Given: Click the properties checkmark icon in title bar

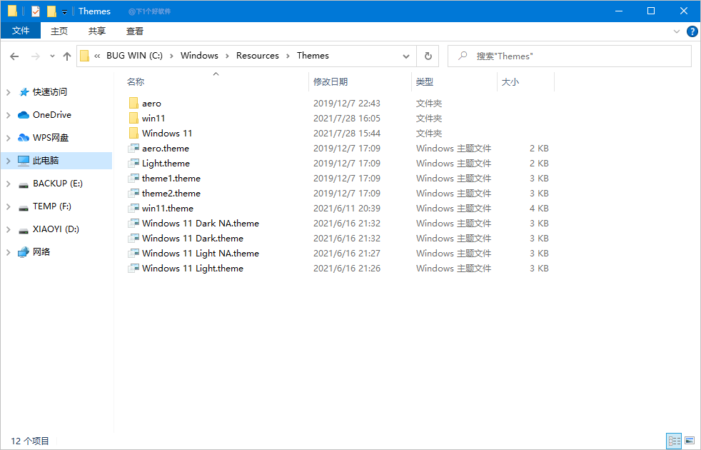Looking at the screenshot, I should 35,11.
